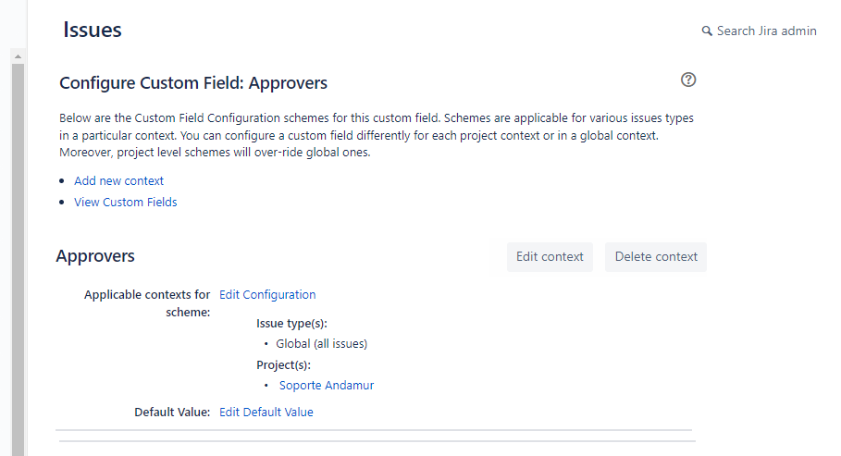Click the Project(s) label

pos(283,364)
